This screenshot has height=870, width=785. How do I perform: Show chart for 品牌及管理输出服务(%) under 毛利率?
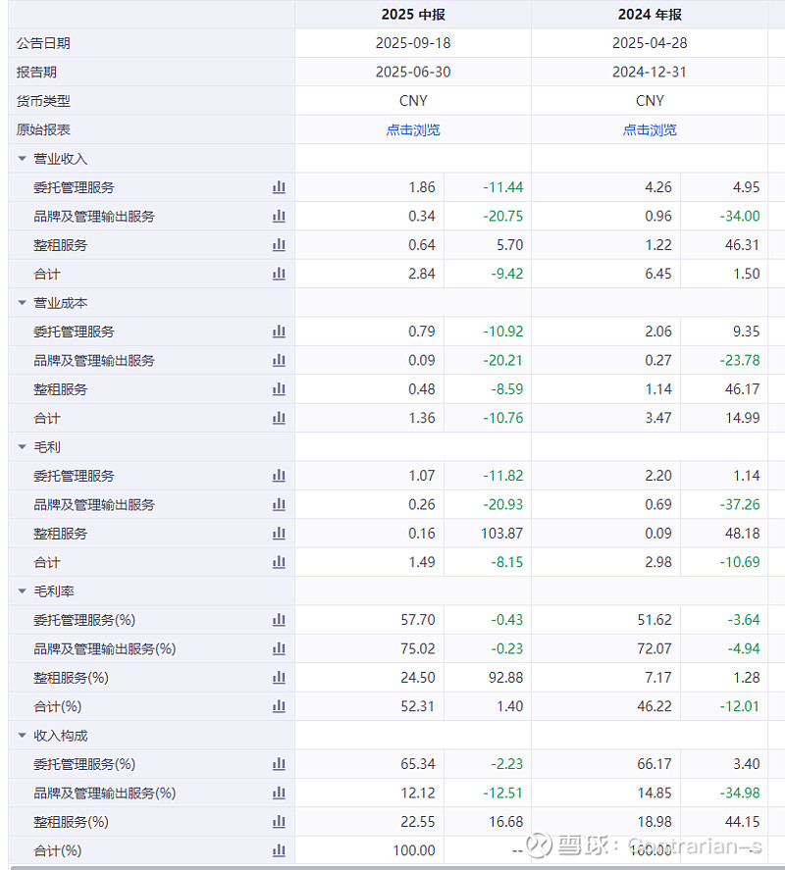[x=279, y=648]
